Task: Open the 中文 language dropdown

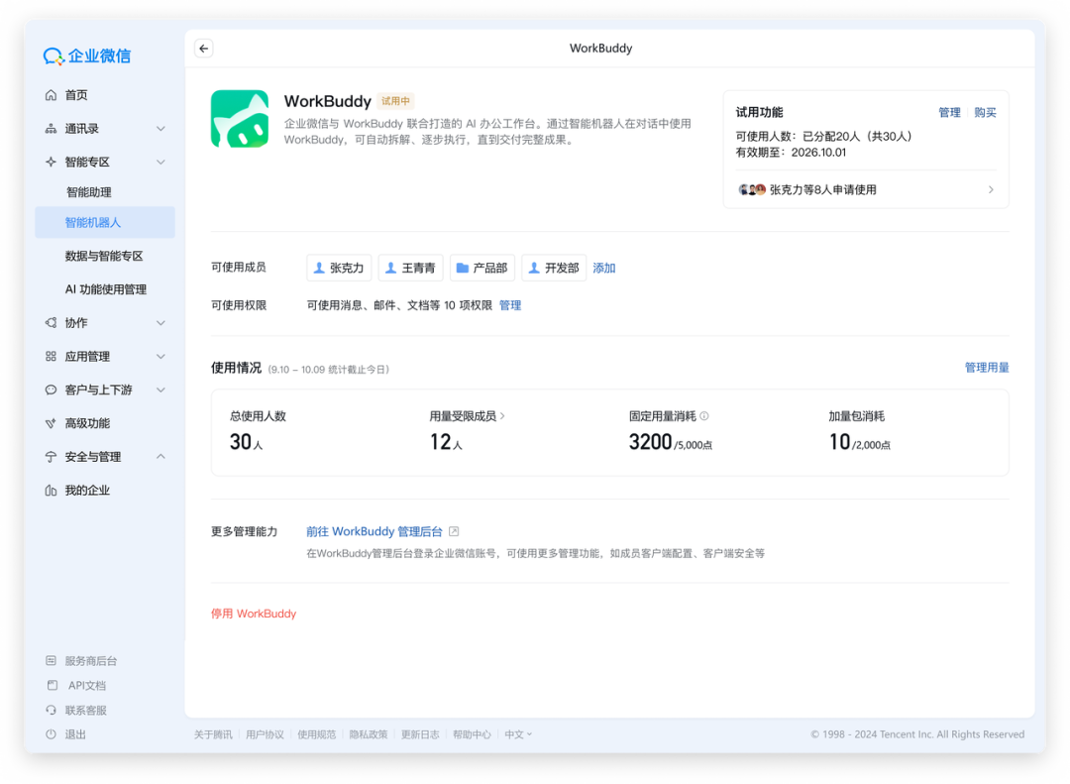Action: tap(518, 734)
